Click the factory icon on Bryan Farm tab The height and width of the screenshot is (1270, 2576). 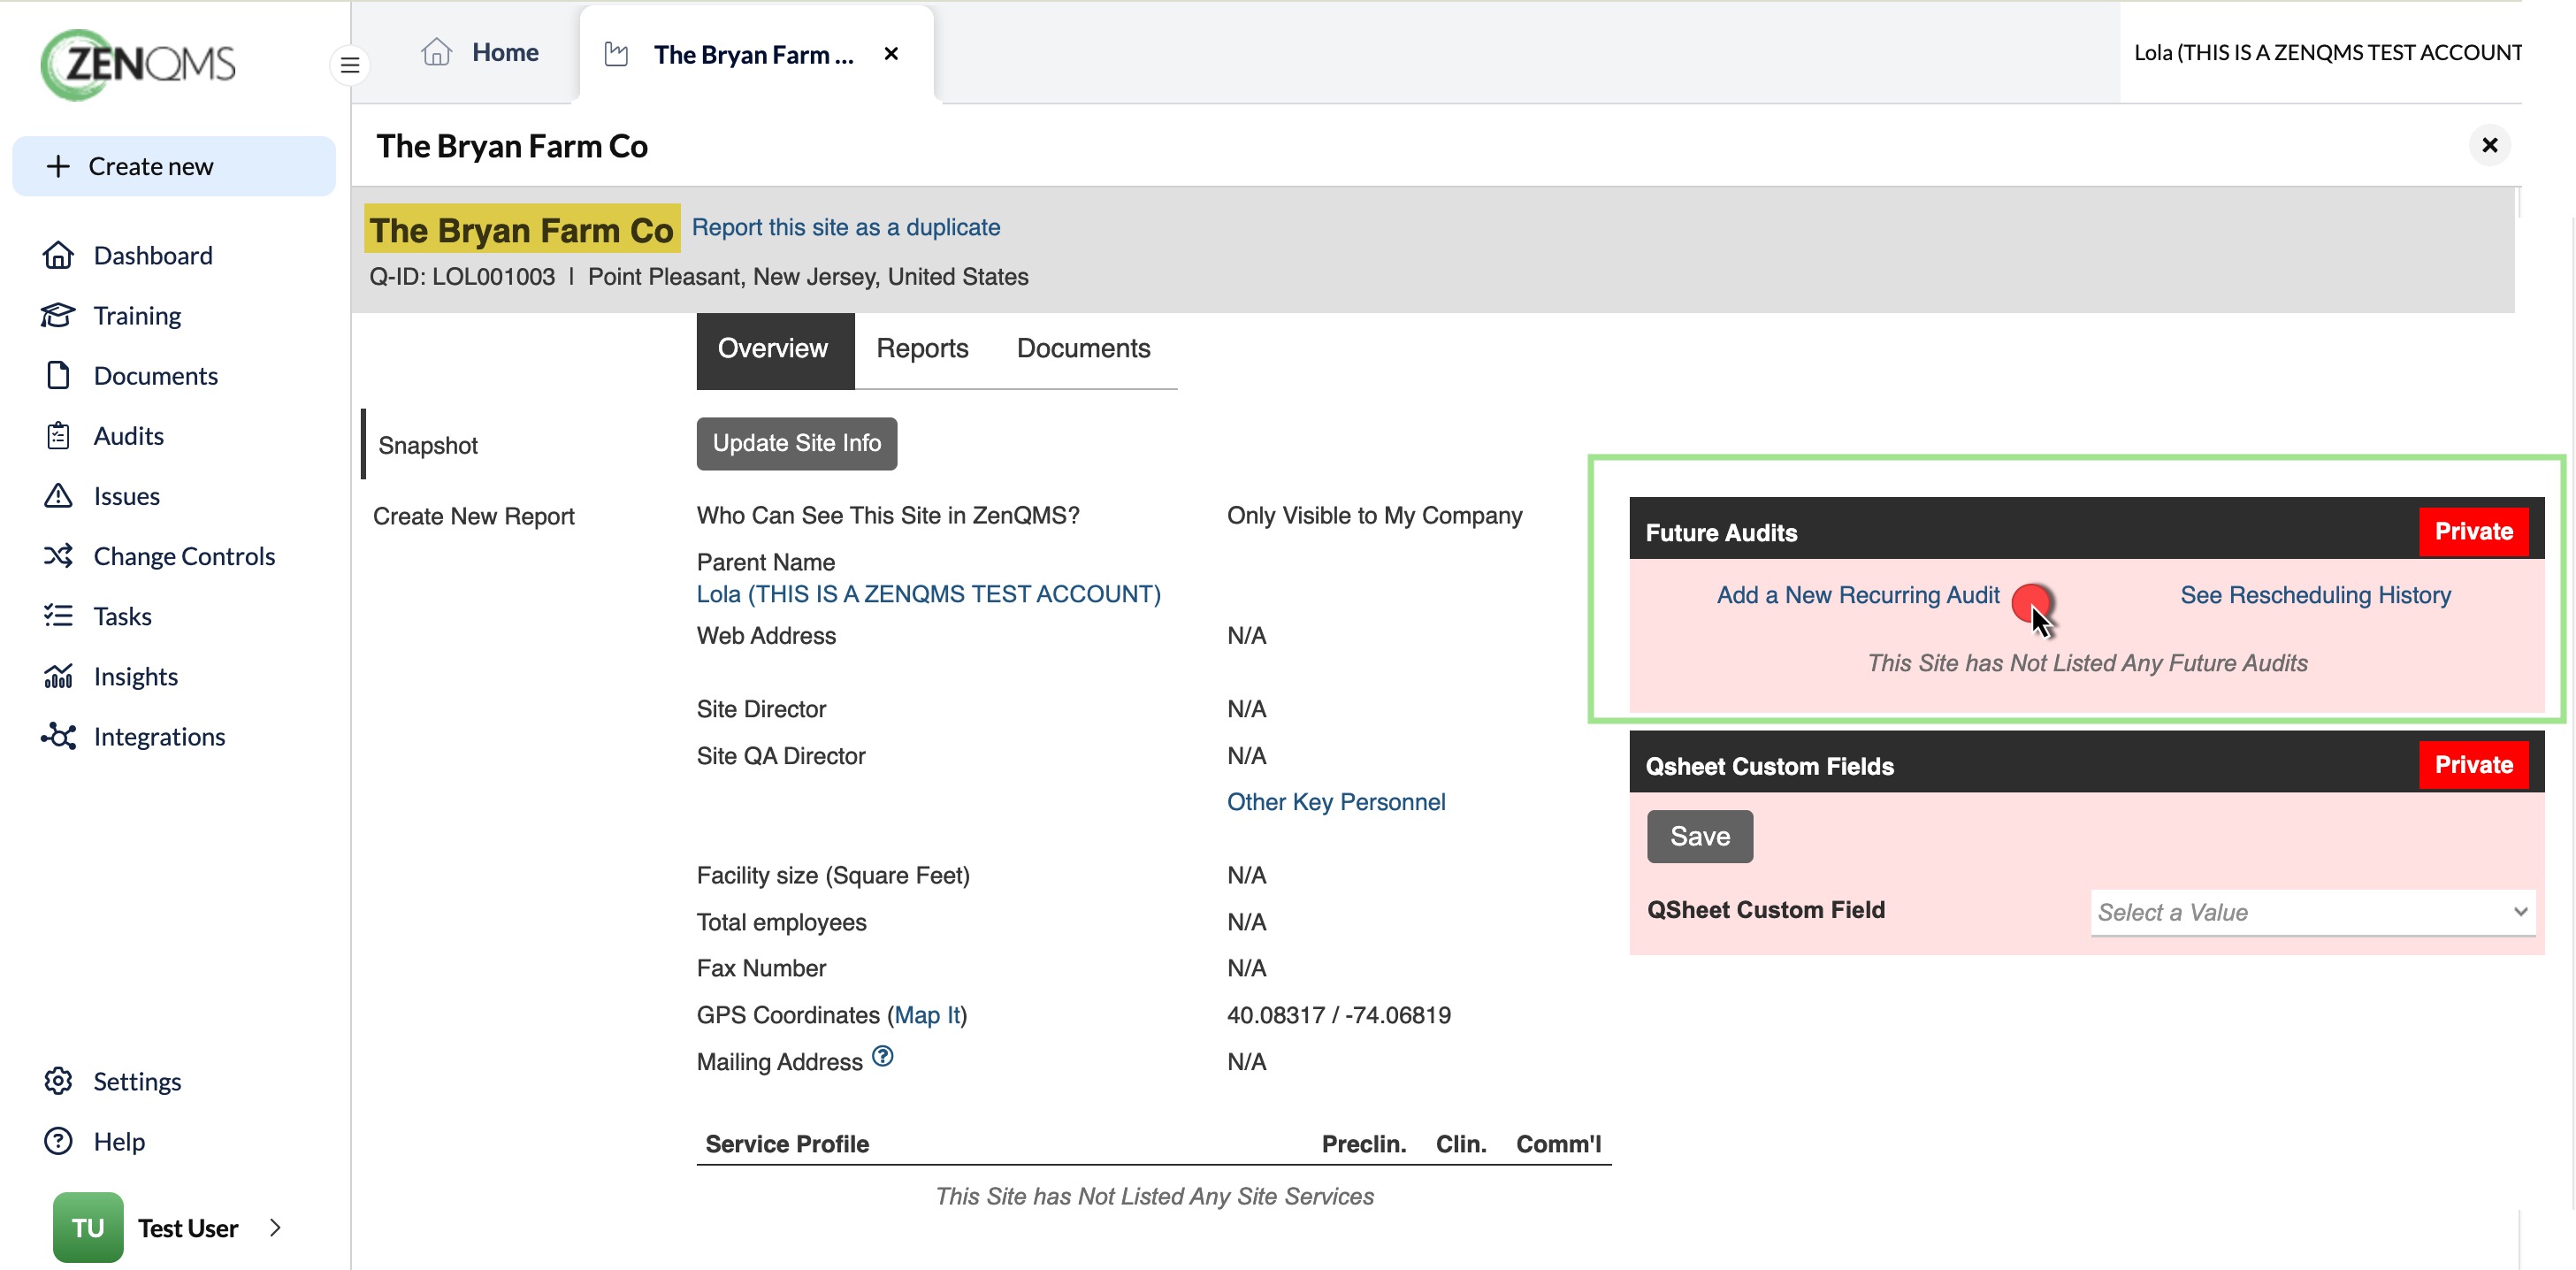pos(617,54)
